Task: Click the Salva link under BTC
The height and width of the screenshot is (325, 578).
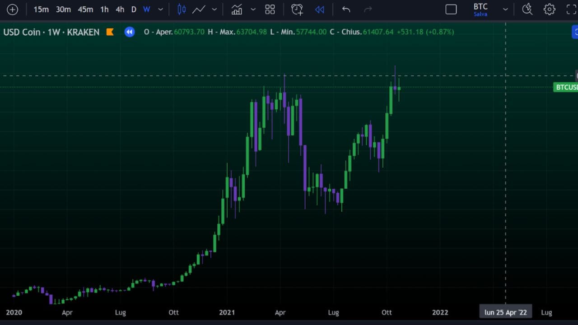Action: 480,13
